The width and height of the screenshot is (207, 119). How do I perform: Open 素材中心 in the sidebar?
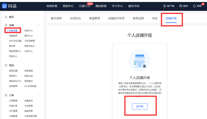coord(29,36)
